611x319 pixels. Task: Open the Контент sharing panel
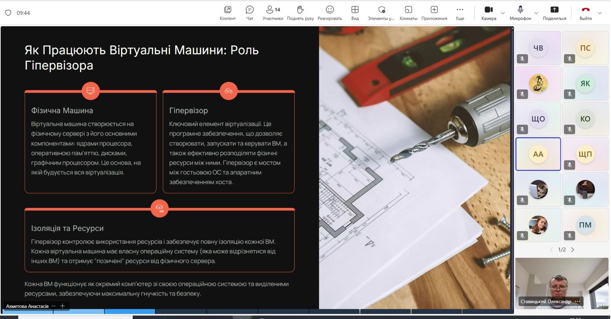(x=227, y=12)
